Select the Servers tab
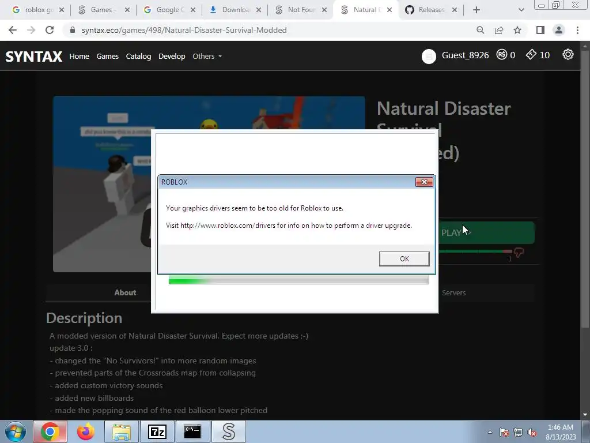The image size is (590, 443). 453,292
